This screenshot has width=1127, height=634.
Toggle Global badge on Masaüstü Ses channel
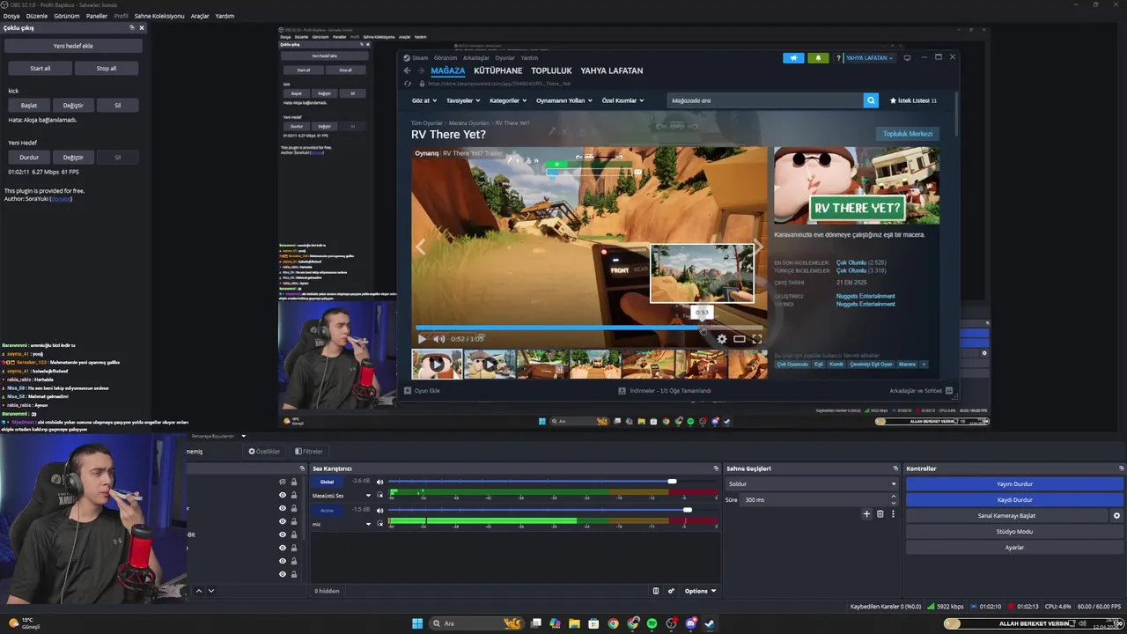point(327,482)
